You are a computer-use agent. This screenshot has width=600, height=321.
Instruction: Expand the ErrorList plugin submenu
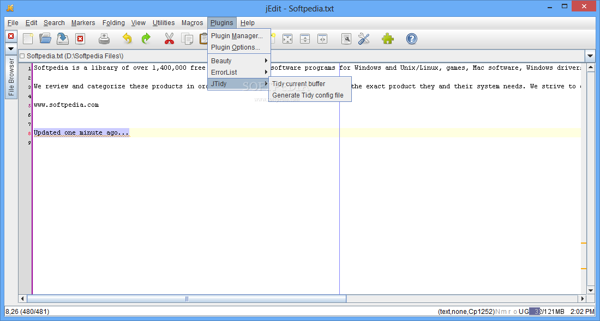[239, 72]
